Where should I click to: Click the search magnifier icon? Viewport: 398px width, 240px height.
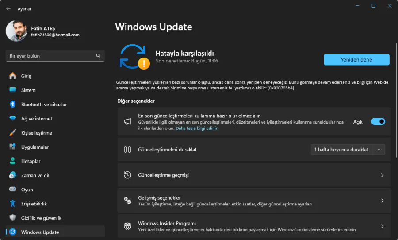pyautogui.click(x=98, y=56)
